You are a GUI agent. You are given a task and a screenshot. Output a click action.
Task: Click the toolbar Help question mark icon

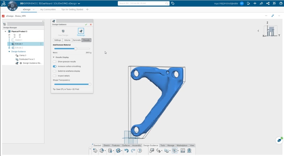tap(140, 151)
